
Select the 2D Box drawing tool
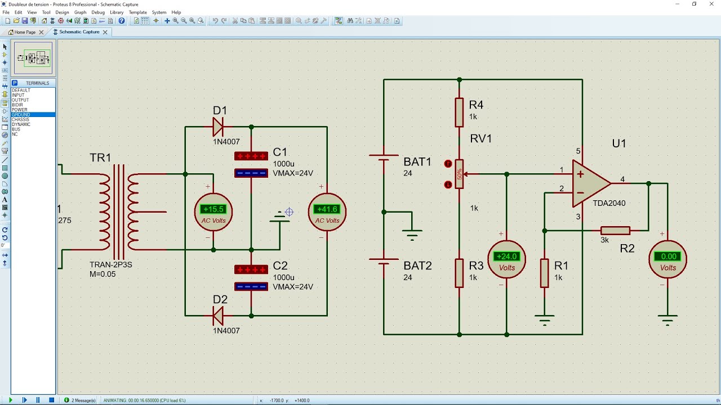tap(5, 168)
